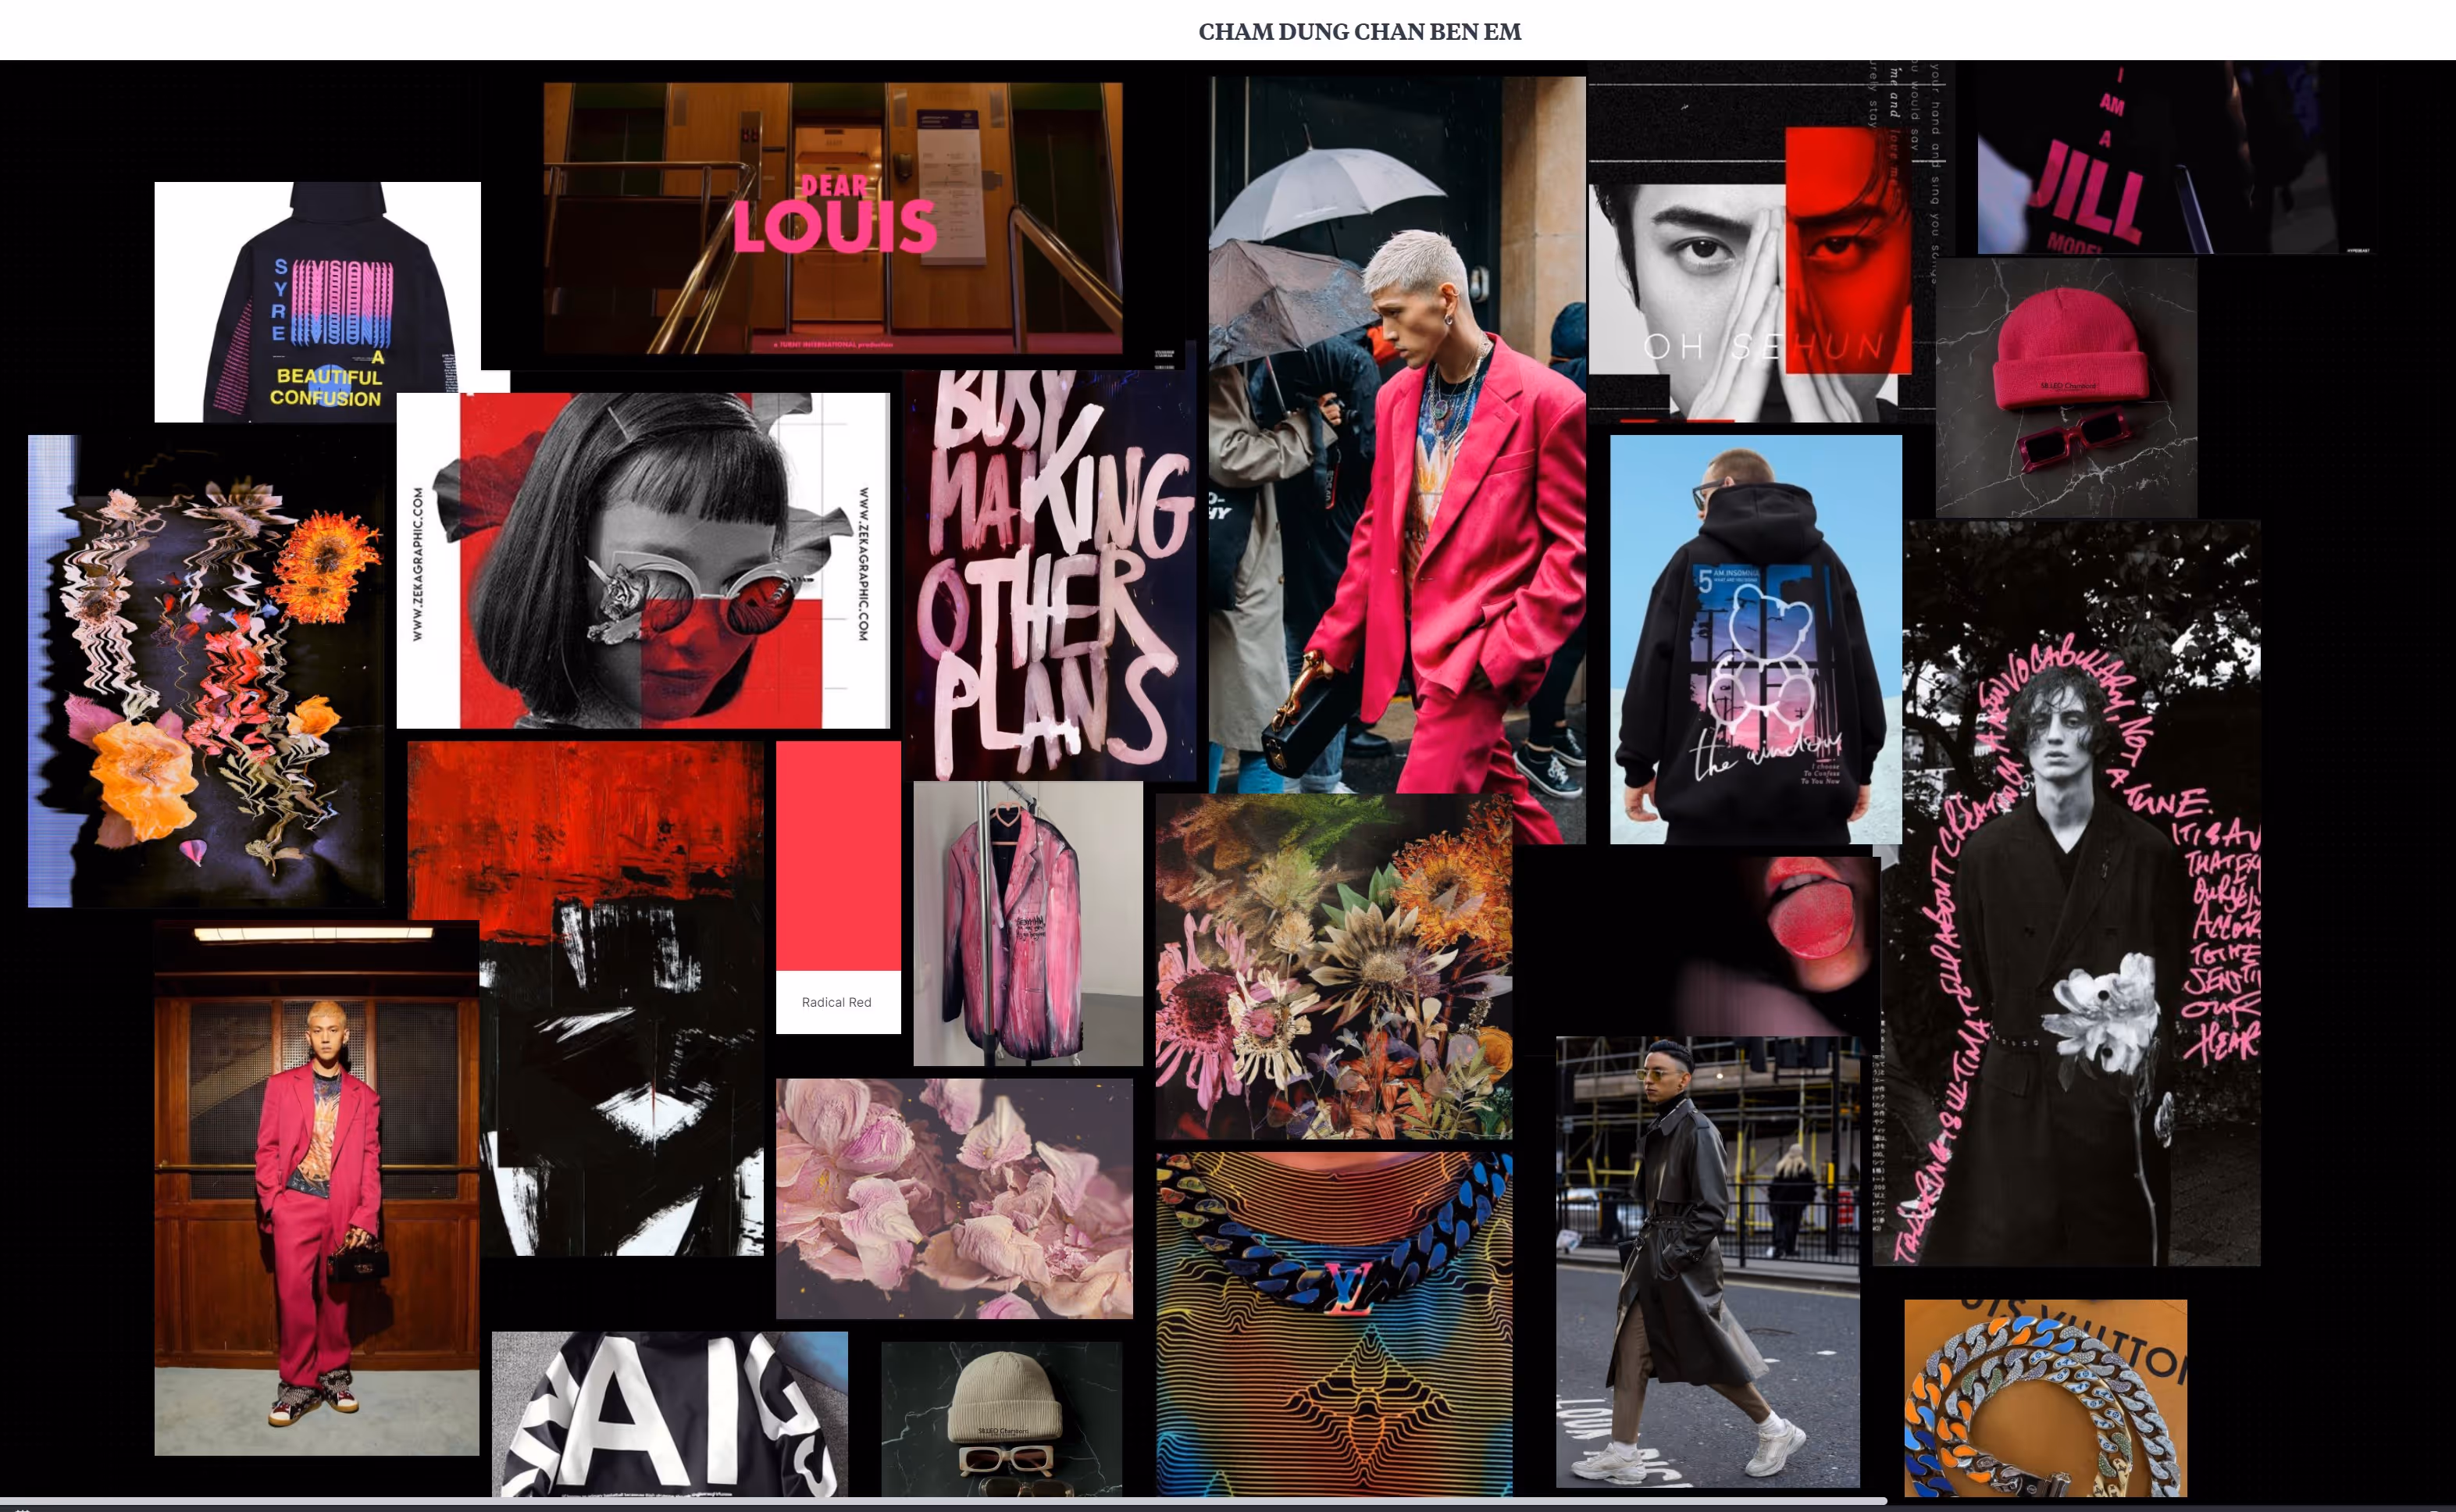The image size is (2456, 1512).
Task: Select the man in black trench coat photo
Action: coord(1707,1261)
